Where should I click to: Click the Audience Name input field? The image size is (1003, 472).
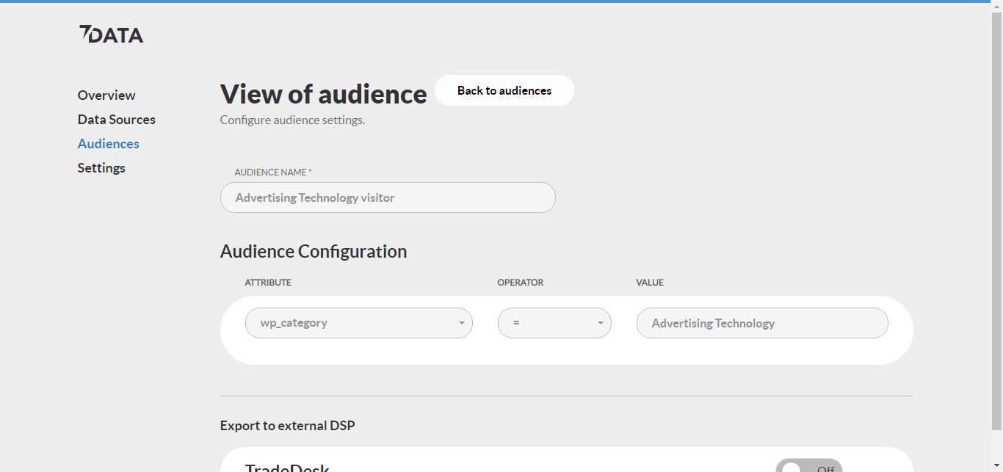pyautogui.click(x=388, y=197)
